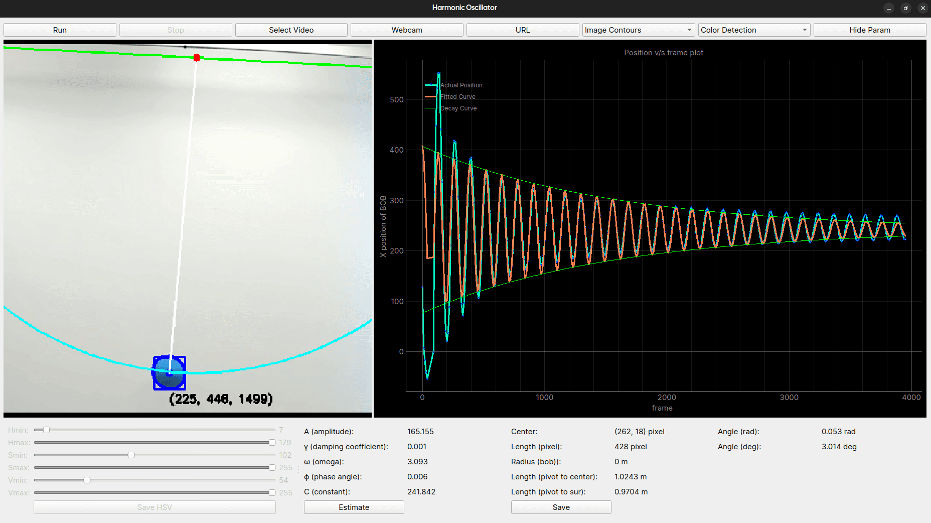
Task: Click the Actual Position legend entry
Action: click(x=460, y=85)
